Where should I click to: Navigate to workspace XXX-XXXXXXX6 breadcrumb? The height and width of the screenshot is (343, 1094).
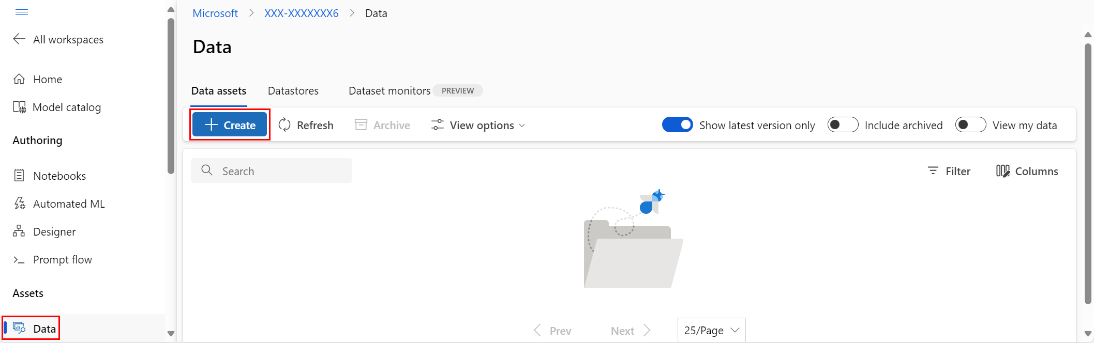tap(301, 13)
